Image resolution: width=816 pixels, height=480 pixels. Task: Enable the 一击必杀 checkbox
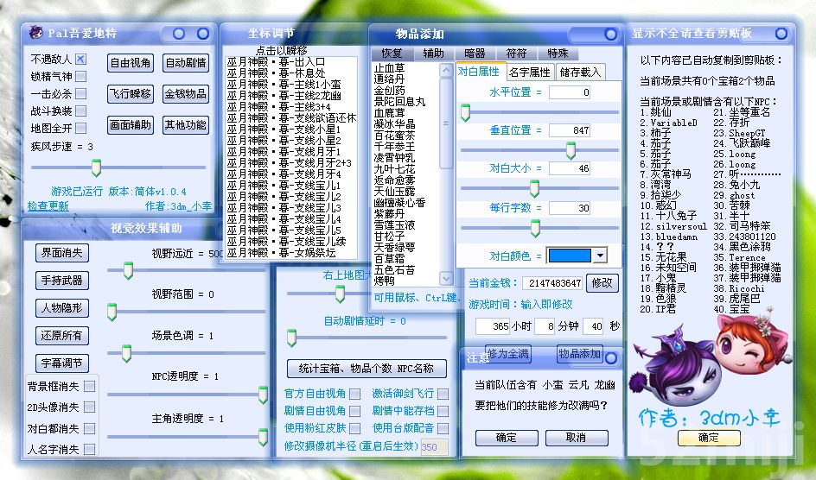(81, 93)
